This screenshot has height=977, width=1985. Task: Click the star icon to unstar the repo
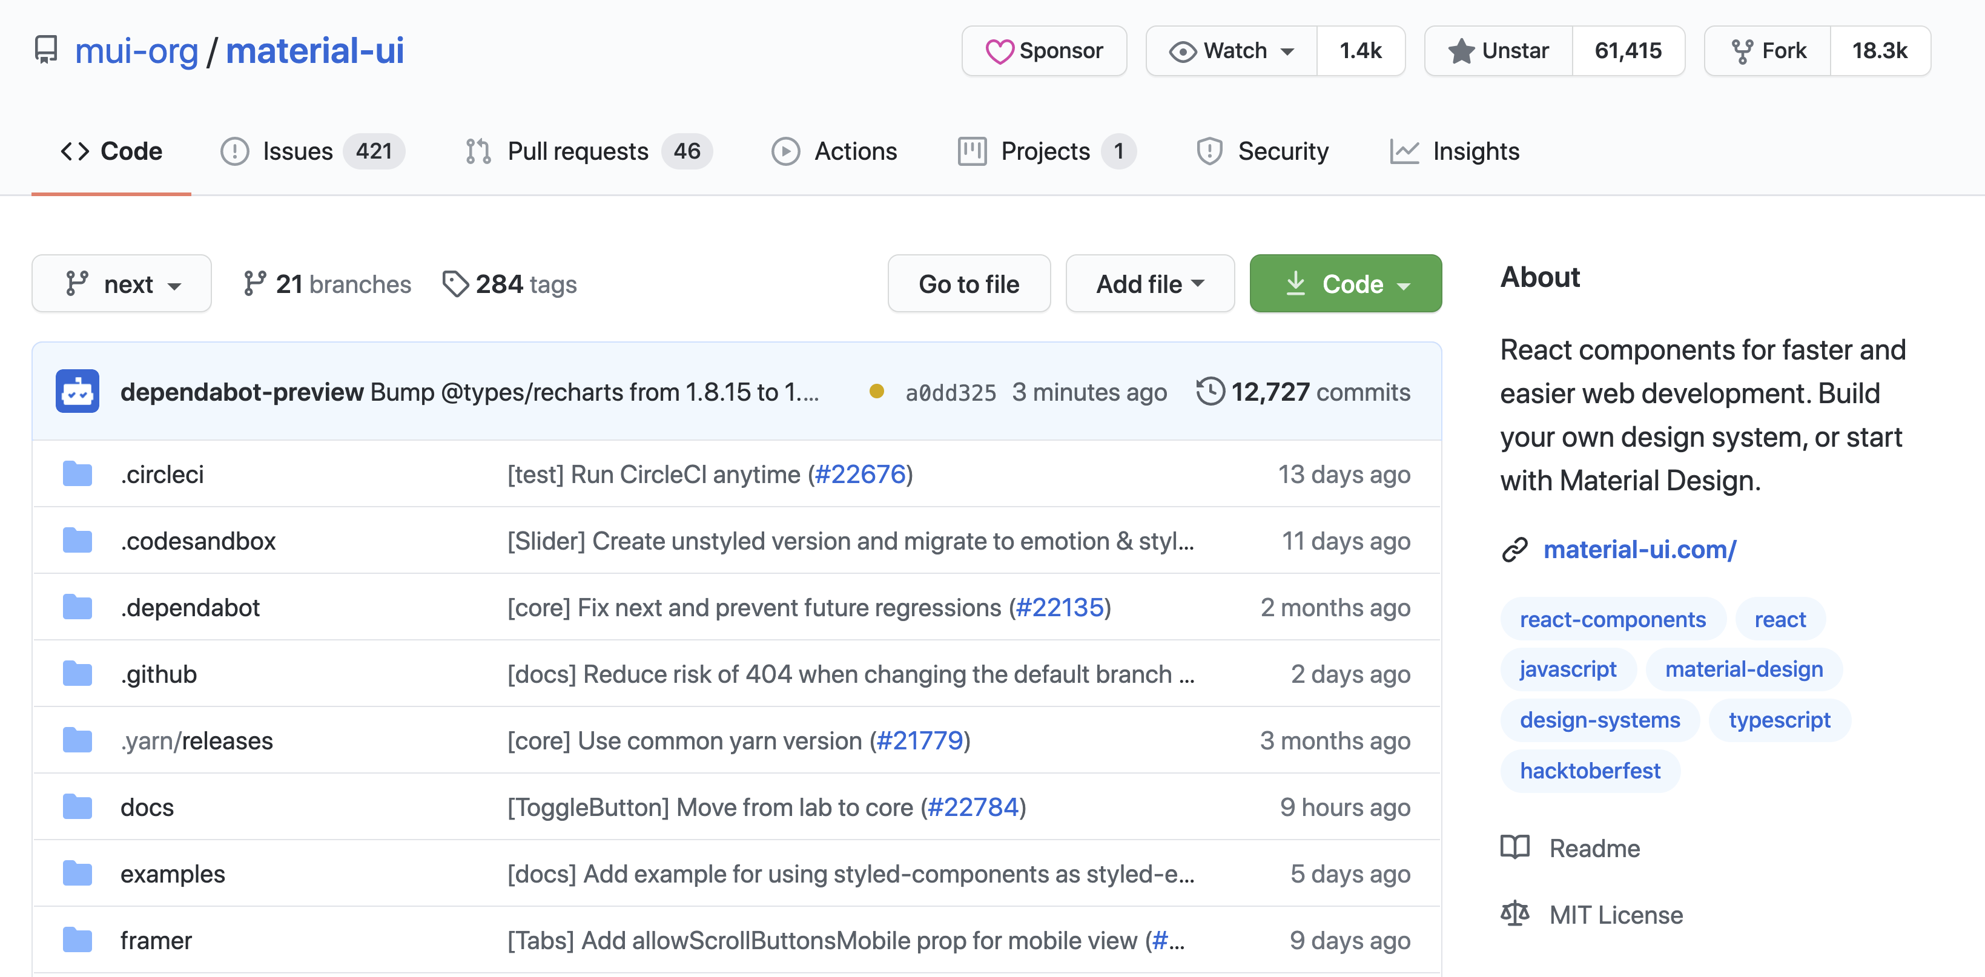click(x=1462, y=51)
